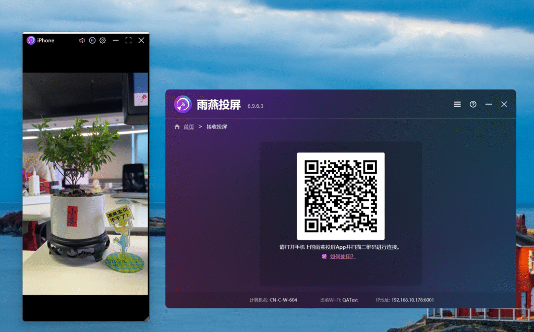Open the hamburger menu in 雨燕投屏
The width and height of the screenshot is (534, 332).
coord(457,104)
